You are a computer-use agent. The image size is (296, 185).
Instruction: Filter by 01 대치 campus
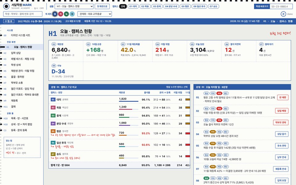[x=133, y=6]
